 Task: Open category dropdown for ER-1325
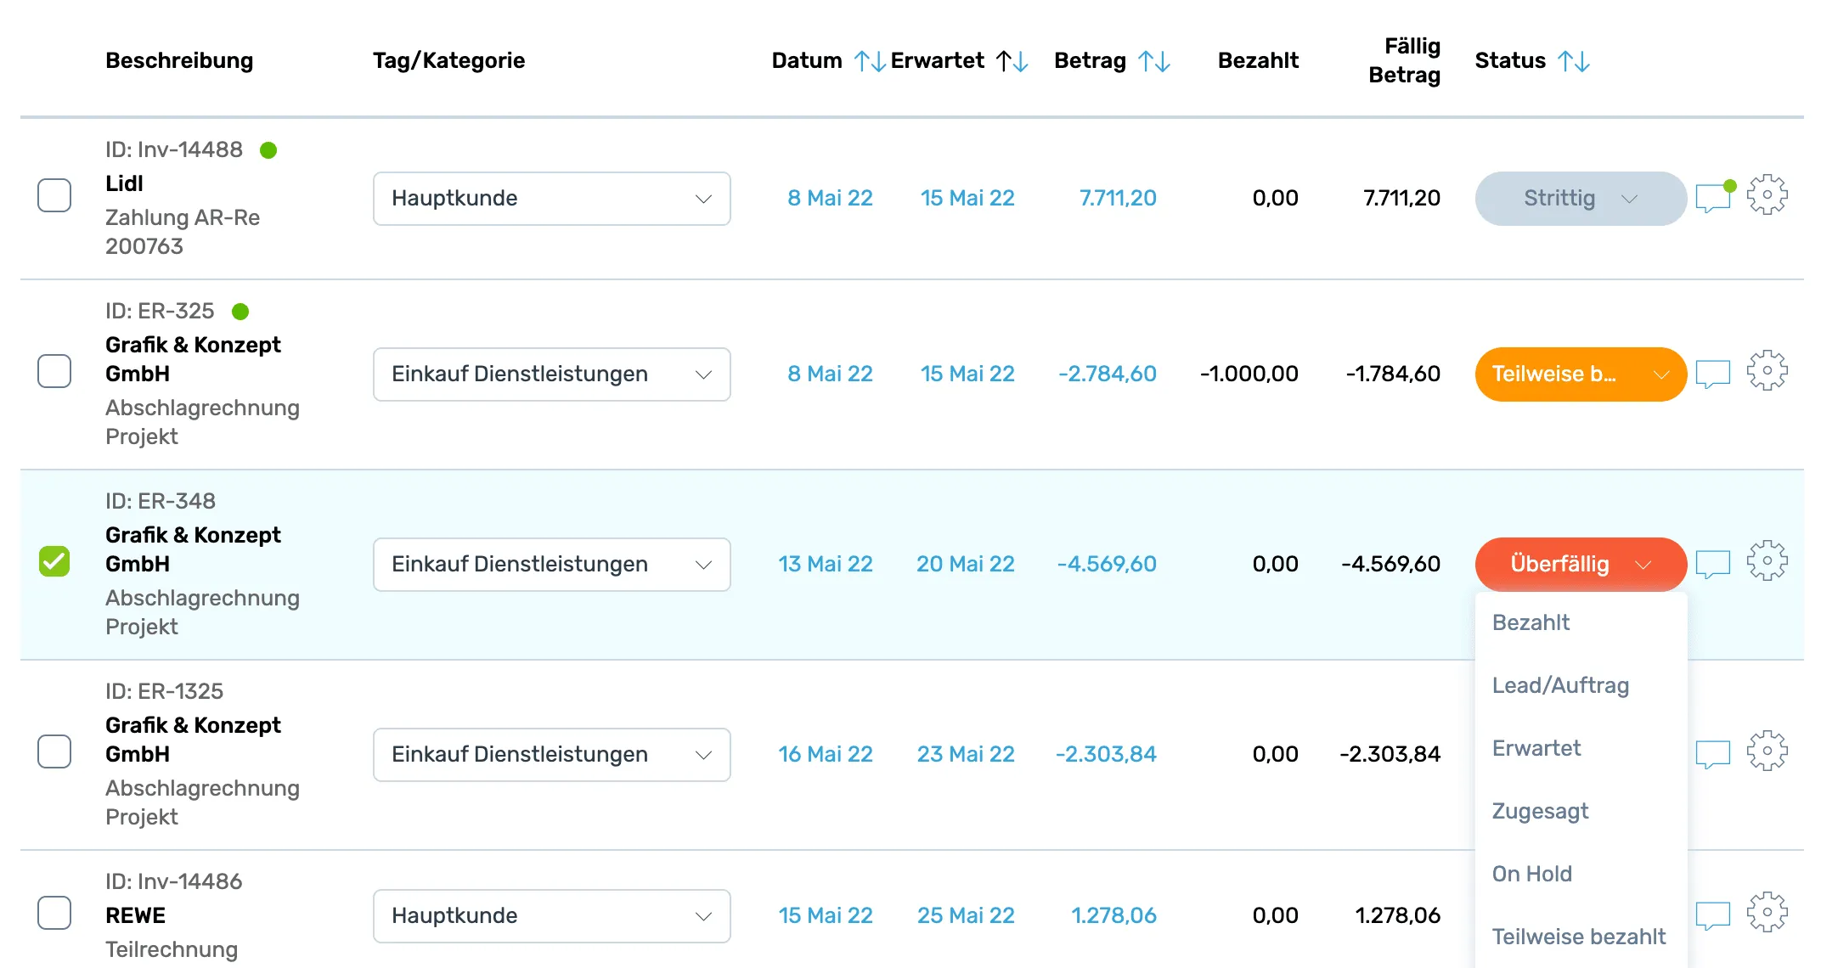pos(552,755)
